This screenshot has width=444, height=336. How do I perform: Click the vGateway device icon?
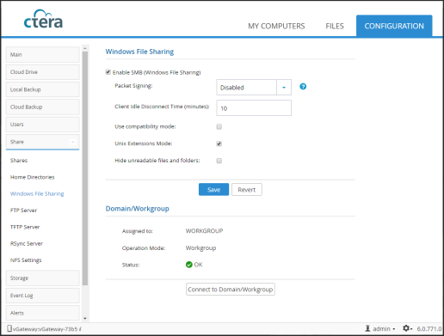click(9, 328)
